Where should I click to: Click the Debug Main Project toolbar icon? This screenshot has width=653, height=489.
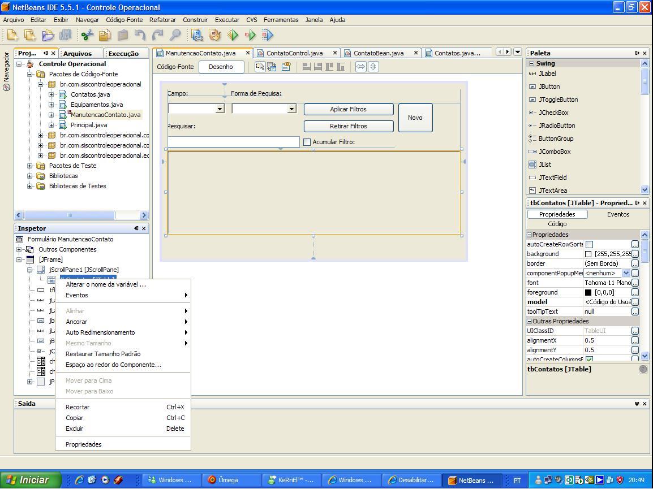(x=250, y=36)
